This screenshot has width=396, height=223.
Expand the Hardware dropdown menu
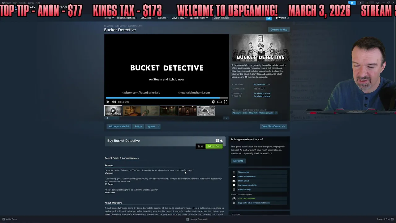pyautogui.click(x=162, y=18)
